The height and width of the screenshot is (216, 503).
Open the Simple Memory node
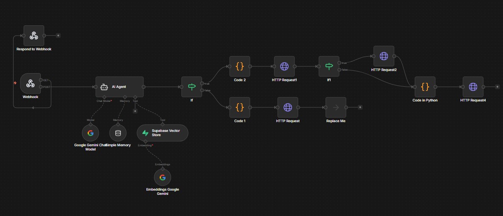click(x=118, y=133)
